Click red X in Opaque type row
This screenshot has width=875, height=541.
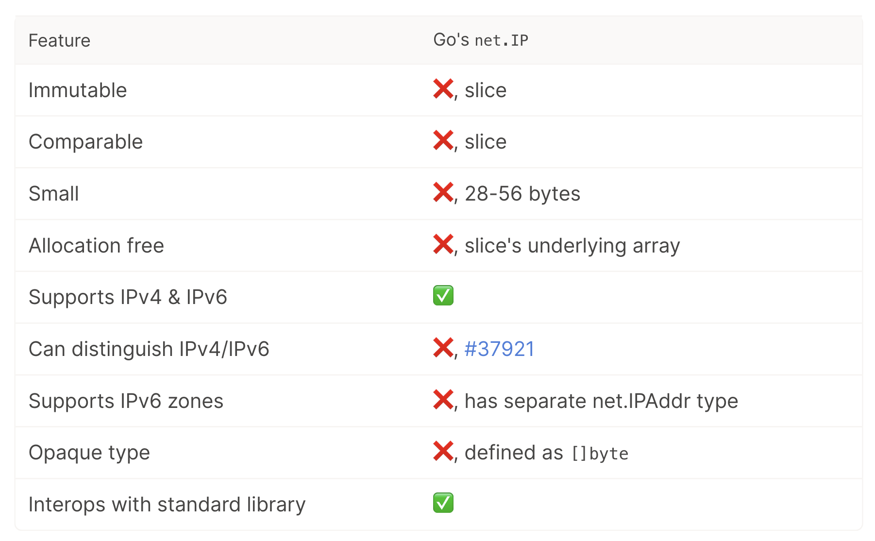(x=443, y=452)
